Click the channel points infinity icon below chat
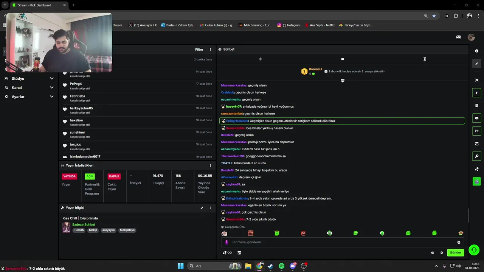Viewport: 484px width, 272px height. [x=227, y=253]
